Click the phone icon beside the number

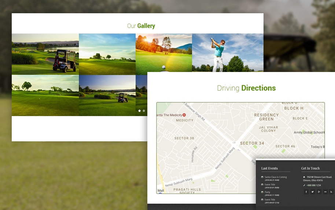[304, 185]
